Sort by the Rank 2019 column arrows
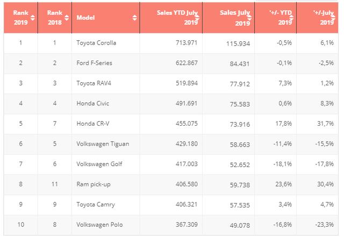The height and width of the screenshot is (239, 344). click(32, 18)
